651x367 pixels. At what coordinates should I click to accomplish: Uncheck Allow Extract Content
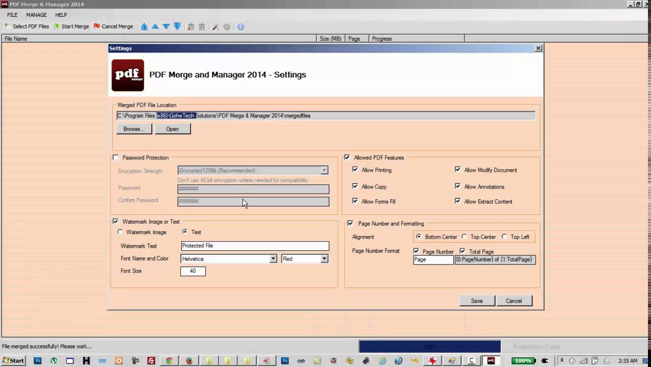457,201
